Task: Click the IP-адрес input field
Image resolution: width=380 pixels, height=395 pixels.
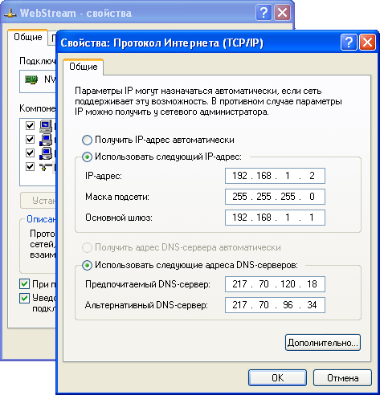Action: click(x=275, y=176)
